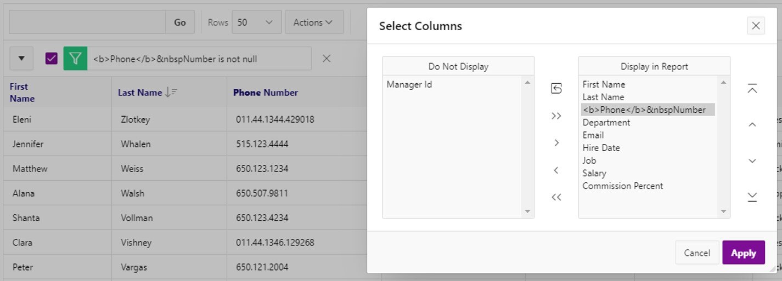Screen dimensions: 782x281
Task: Select Department in Display in Report
Action: tap(606, 122)
